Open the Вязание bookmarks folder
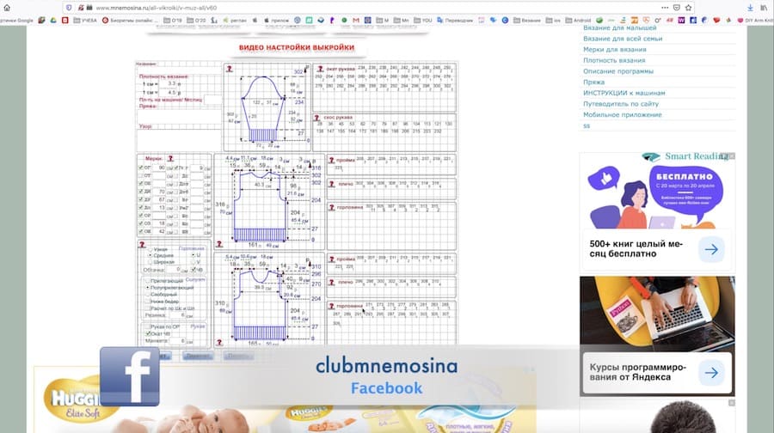Image resolution: width=774 pixels, height=433 pixels. (x=526, y=21)
